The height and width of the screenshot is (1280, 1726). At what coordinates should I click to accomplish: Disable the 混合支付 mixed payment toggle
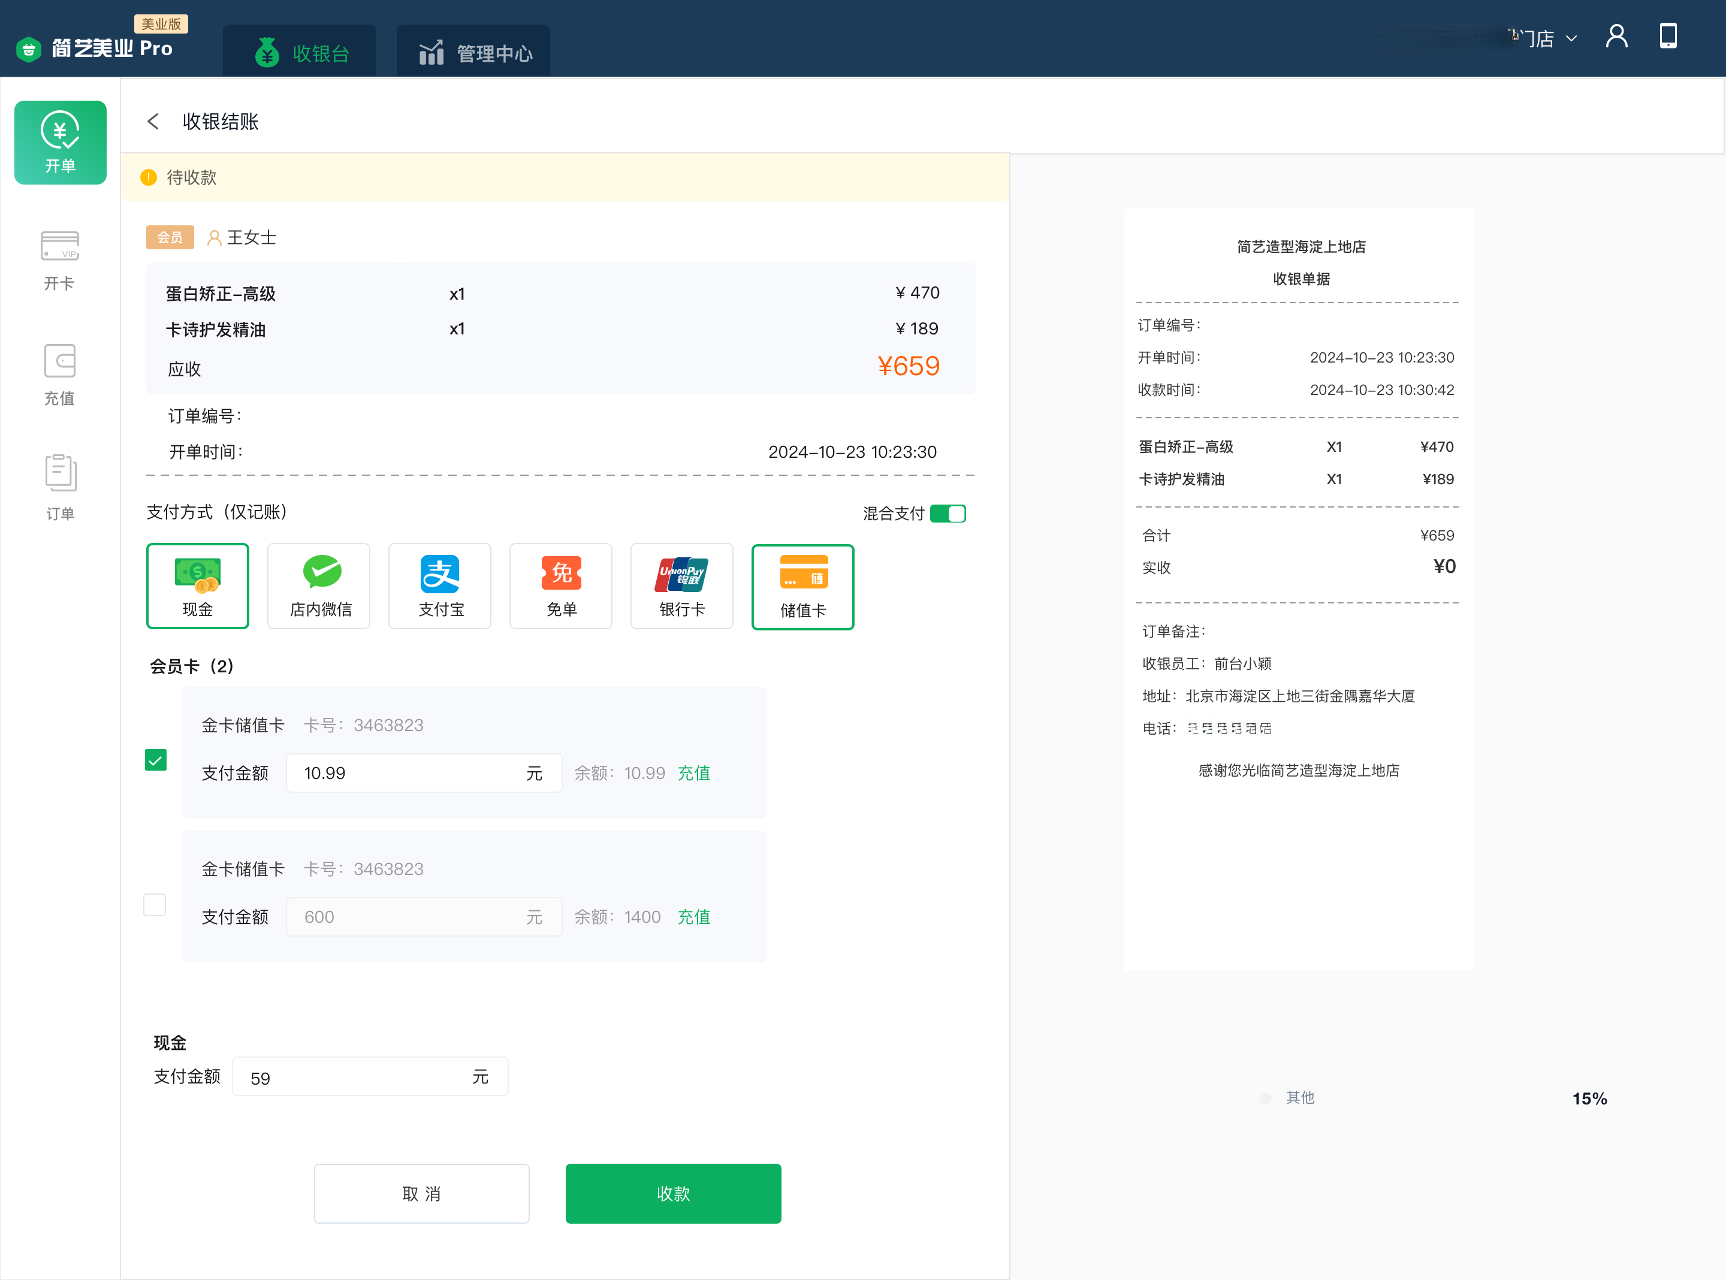point(948,513)
